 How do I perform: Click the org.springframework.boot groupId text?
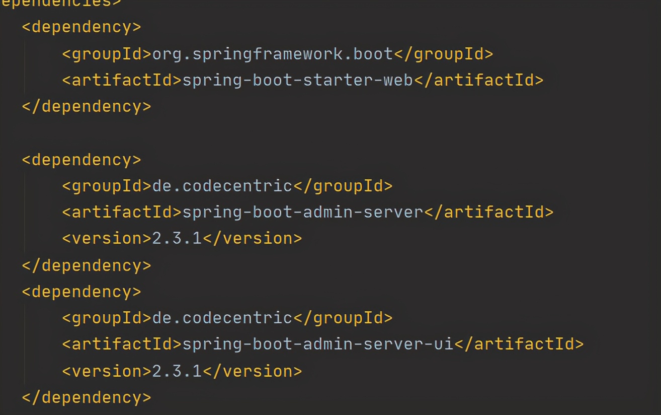[x=272, y=54]
